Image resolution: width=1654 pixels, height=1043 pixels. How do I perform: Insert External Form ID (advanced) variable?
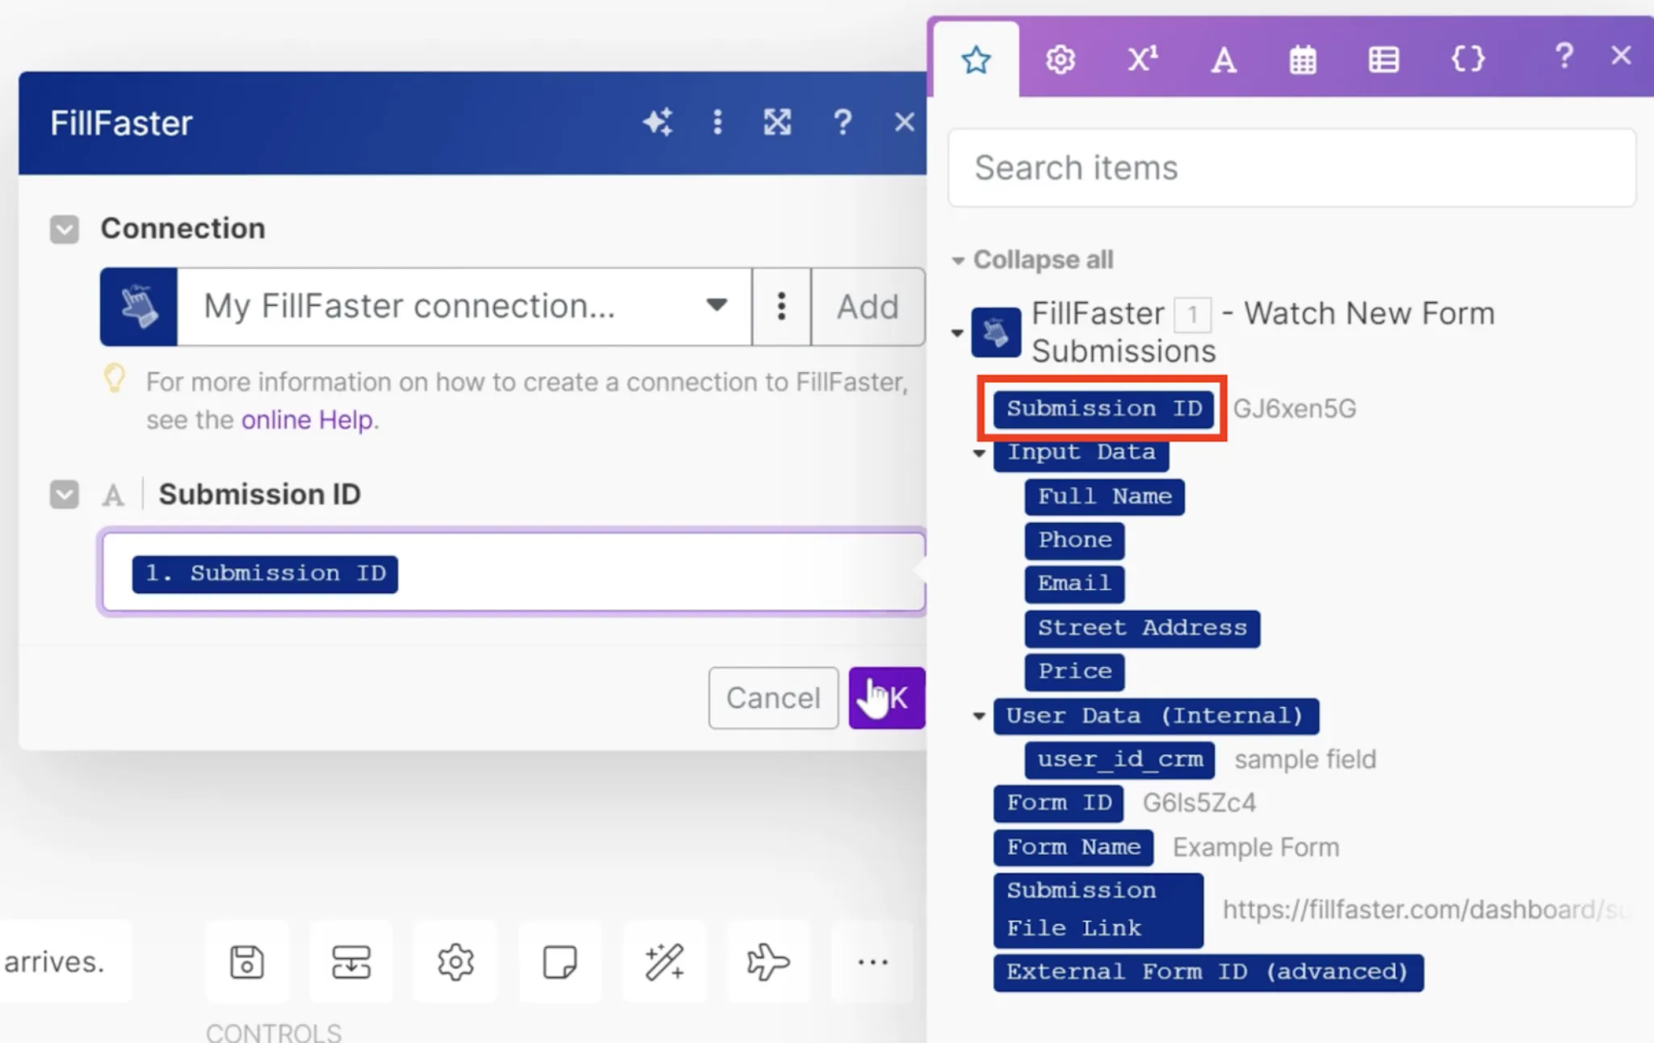1208,972
